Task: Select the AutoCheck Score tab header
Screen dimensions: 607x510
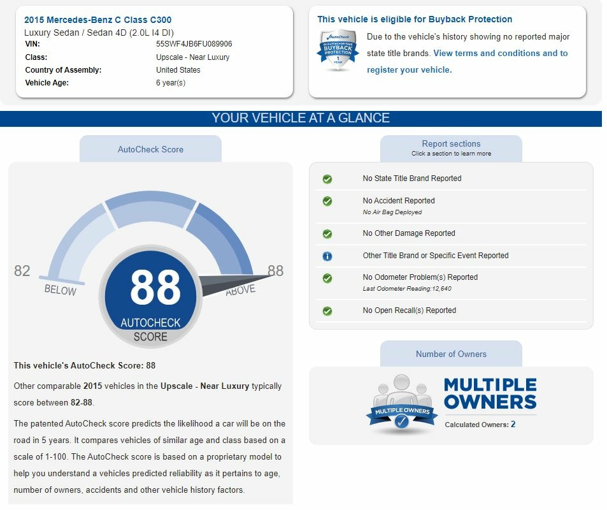Action: 150,149
